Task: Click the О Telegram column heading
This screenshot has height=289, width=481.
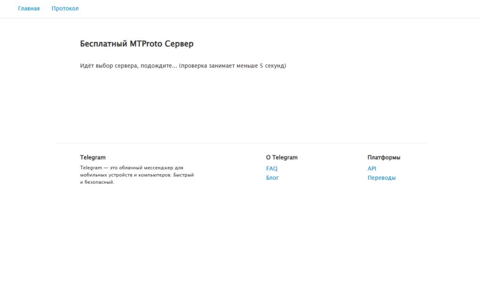Action: click(281, 158)
